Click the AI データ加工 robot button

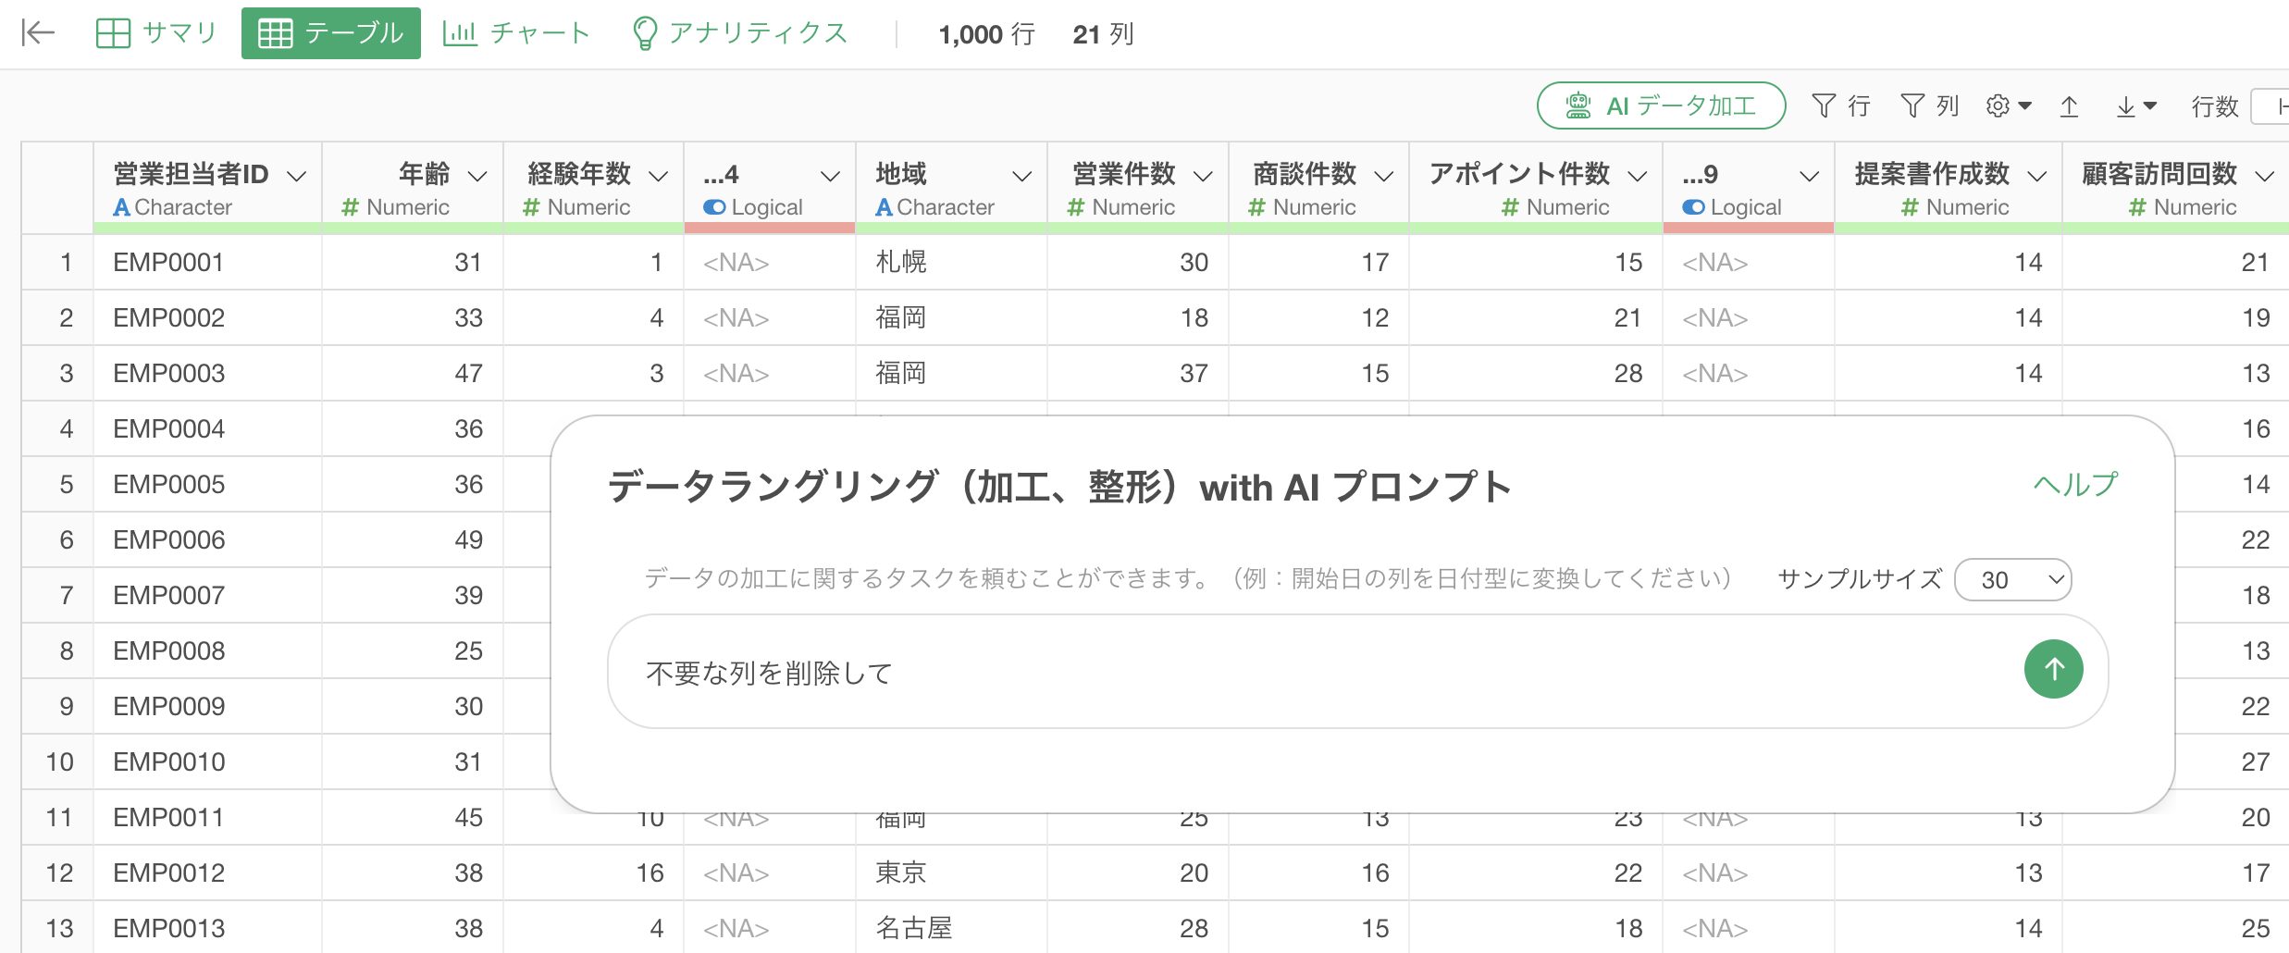1661,106
